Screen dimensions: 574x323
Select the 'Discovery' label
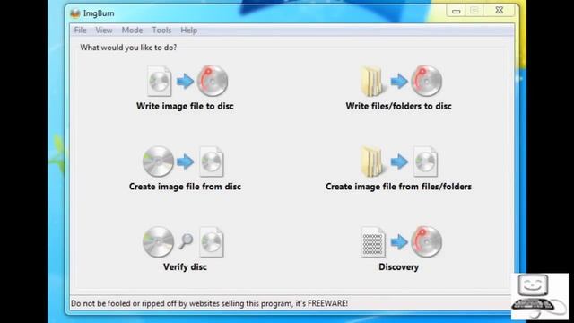click(x=398, y=267)
